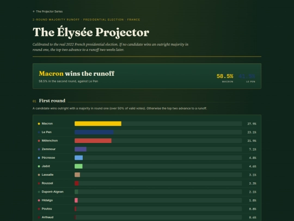Select the Zemmour first-round bar
Viewport: 294px width, 221px height.
[81, 149]
